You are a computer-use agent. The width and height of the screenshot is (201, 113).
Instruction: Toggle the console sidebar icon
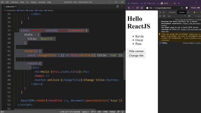(x=160, y=16)
